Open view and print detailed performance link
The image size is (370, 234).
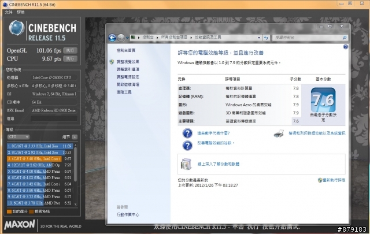[x=317, y=133]
